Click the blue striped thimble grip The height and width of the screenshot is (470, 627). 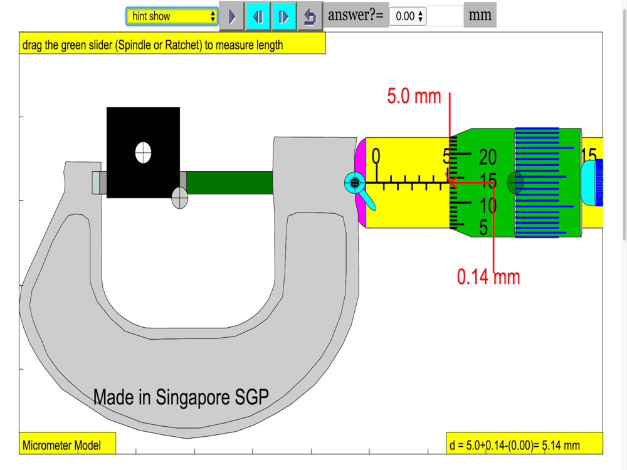(x=548, y=183)
